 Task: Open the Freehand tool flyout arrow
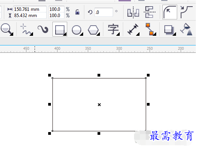coord(31,34)
